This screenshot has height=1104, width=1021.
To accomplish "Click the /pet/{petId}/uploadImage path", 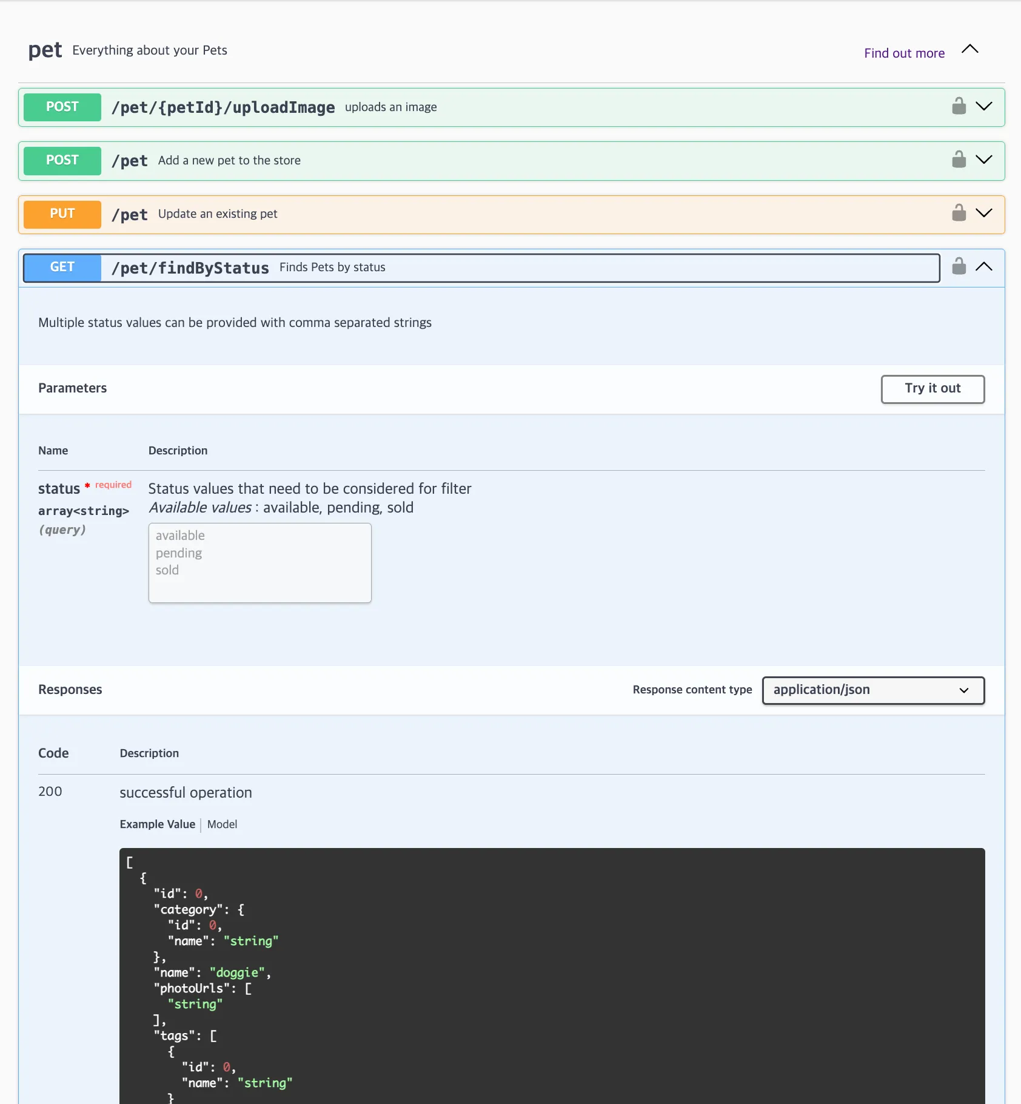I will 223,107.
